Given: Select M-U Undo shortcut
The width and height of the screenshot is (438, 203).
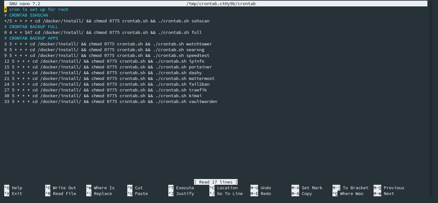Looking at the screenshot, I should 261,188.
